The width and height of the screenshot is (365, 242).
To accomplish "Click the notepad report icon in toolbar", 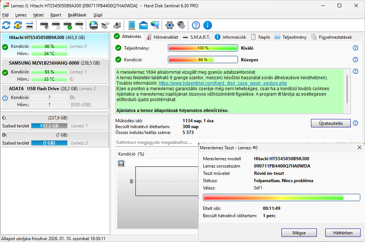I will click(132, 25).
